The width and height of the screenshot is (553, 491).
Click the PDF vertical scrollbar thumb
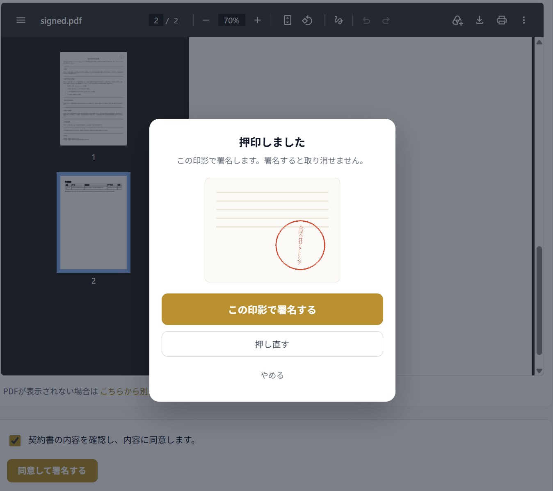coord(539,300)
